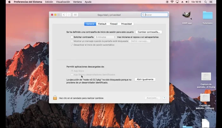Click the help question mark button
The image size is (222, 128).
[164, 98]
